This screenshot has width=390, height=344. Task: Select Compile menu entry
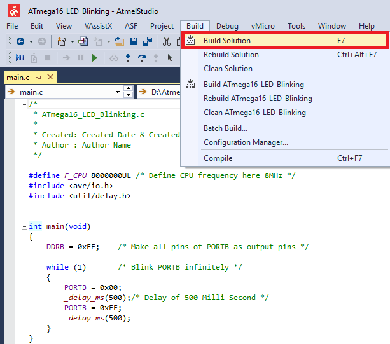pyautogui.click(x=285, y=158)
